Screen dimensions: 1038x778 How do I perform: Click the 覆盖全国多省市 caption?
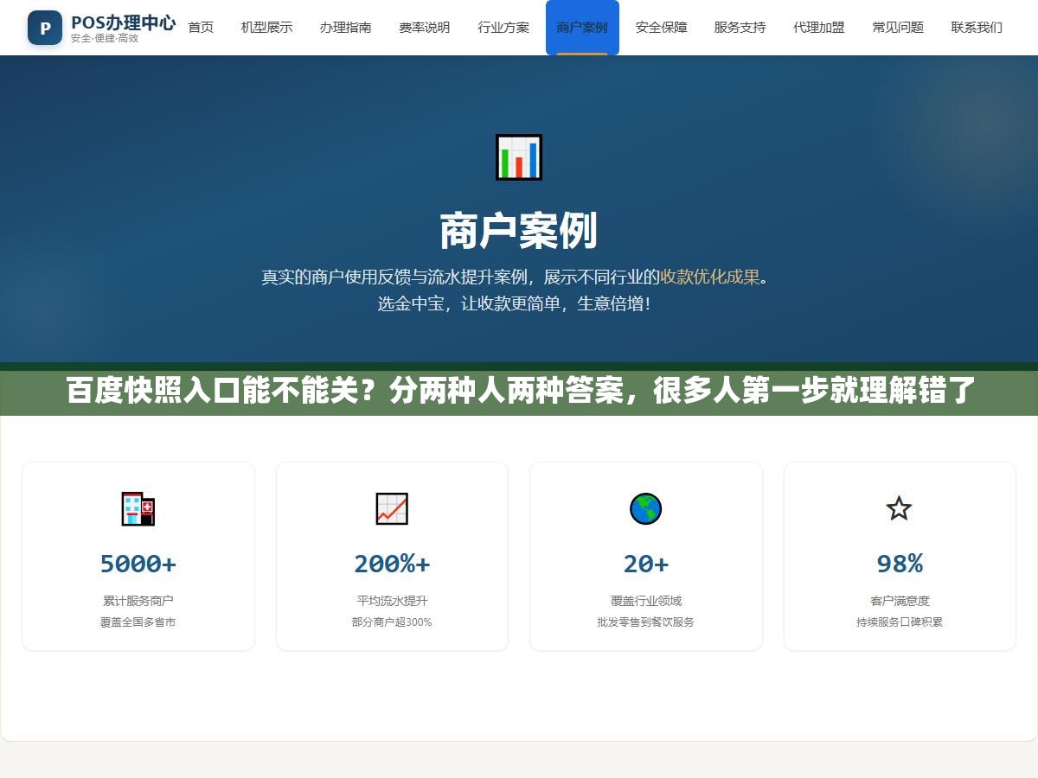tap(138, 622)
